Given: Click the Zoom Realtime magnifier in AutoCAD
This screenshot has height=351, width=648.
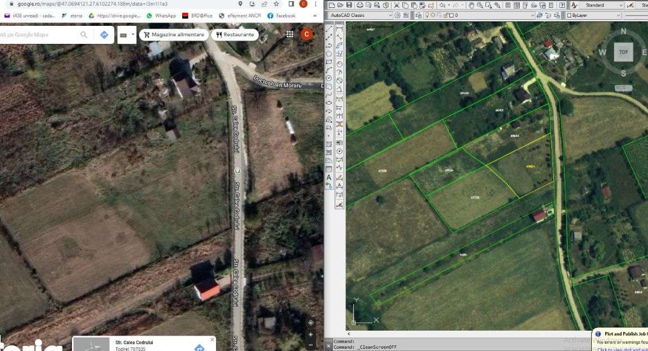Looking at the screenshot, I should (480, 5).
